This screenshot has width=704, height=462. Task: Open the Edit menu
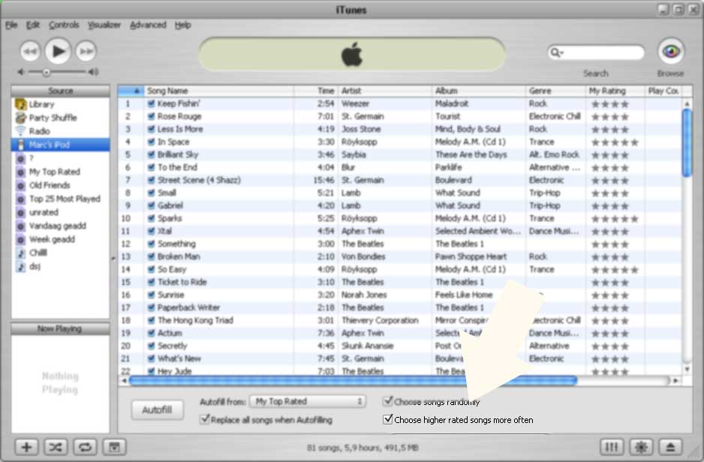tap(33, 25)
